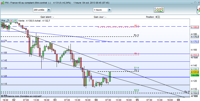Click the 4 153,3 price label
Screen dimensions: 200x101
[x=195, y=55]
